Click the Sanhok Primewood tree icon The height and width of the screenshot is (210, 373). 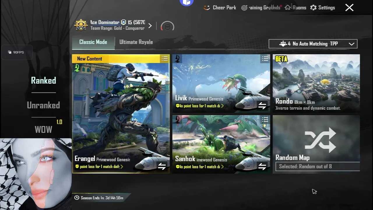177,120
